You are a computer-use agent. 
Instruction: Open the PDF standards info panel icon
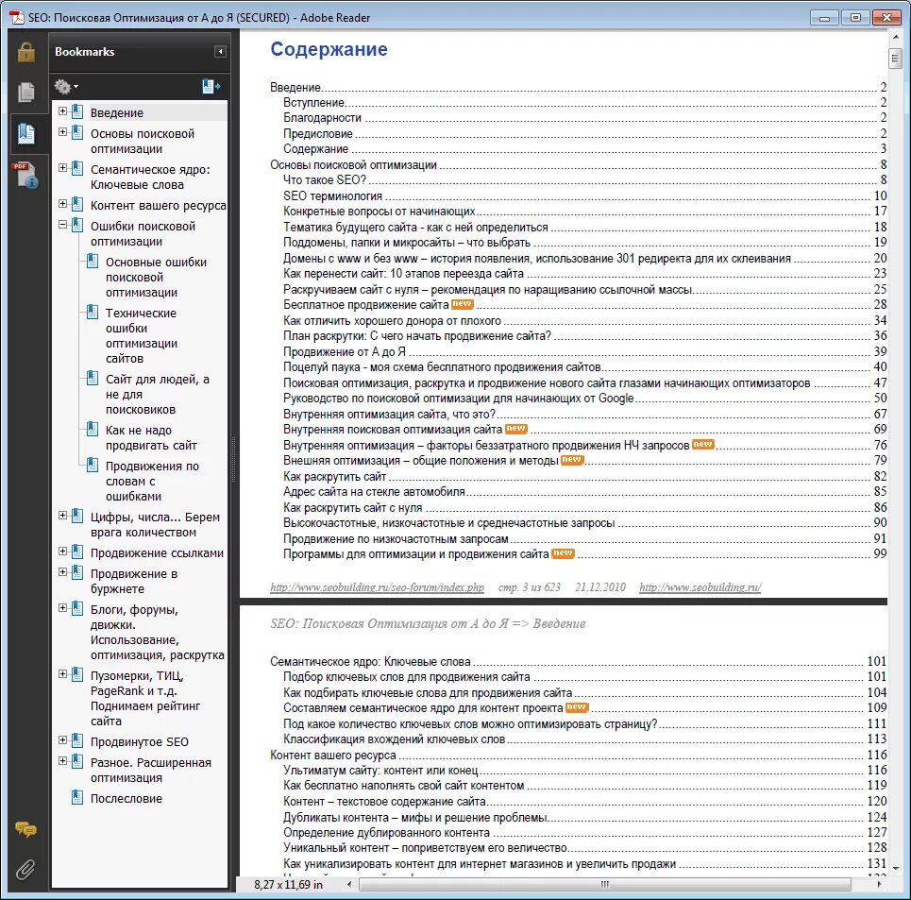[x=26, y=175]
